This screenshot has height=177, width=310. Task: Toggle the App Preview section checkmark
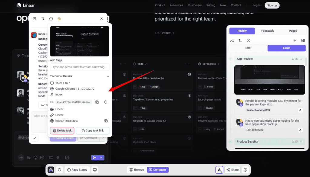[x=230, y=59]
